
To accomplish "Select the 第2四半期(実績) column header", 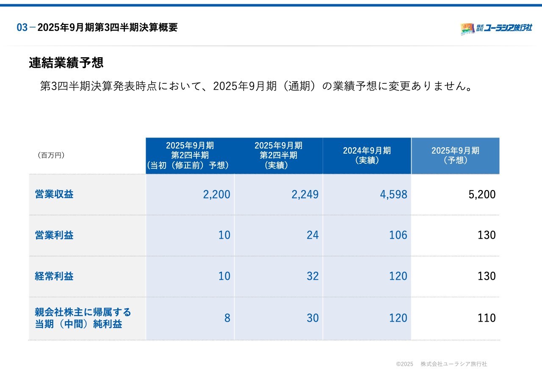I will pyautogui.click(x=279, y=156).
